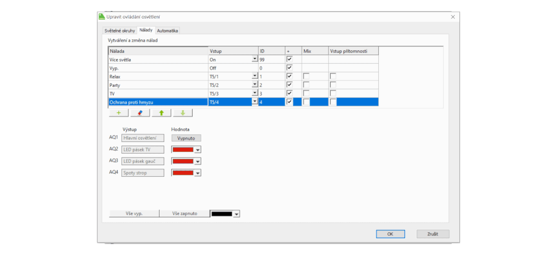Toggle Vstup přítomnosti checkbox for Party
This screenshot has width=557, height=255.
pos(333,85)
